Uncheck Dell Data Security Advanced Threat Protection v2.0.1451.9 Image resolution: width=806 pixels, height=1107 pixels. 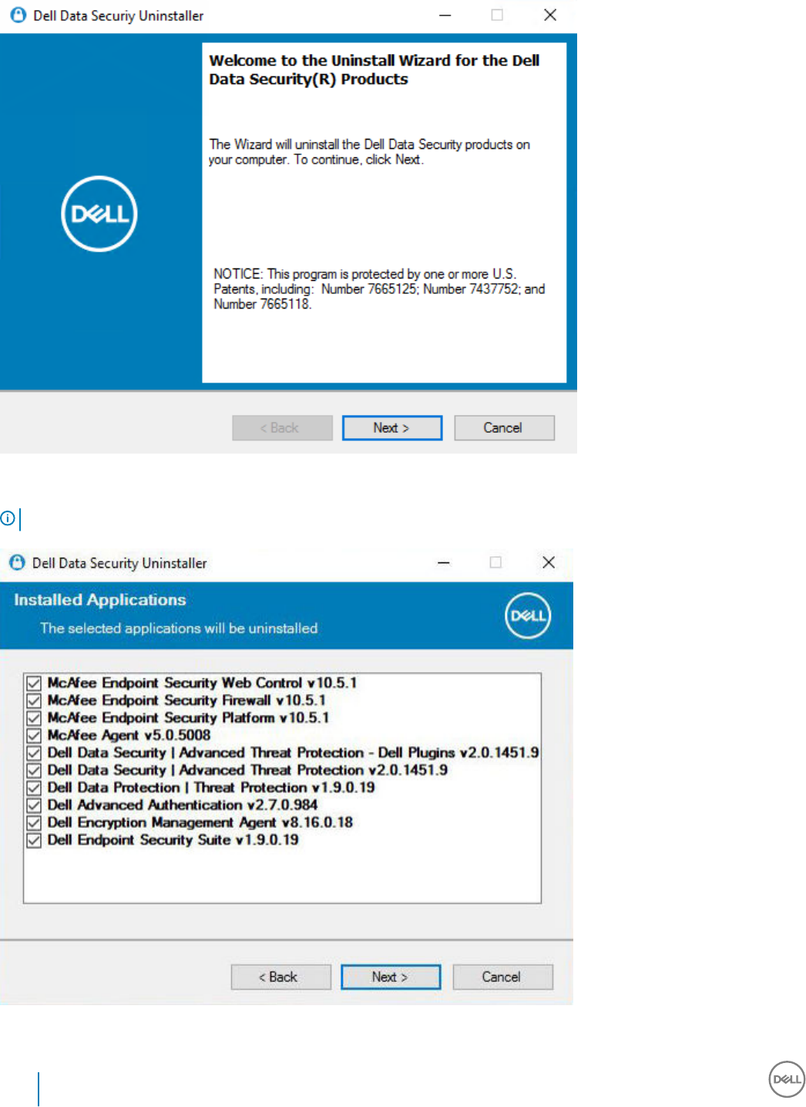[34, 771]
